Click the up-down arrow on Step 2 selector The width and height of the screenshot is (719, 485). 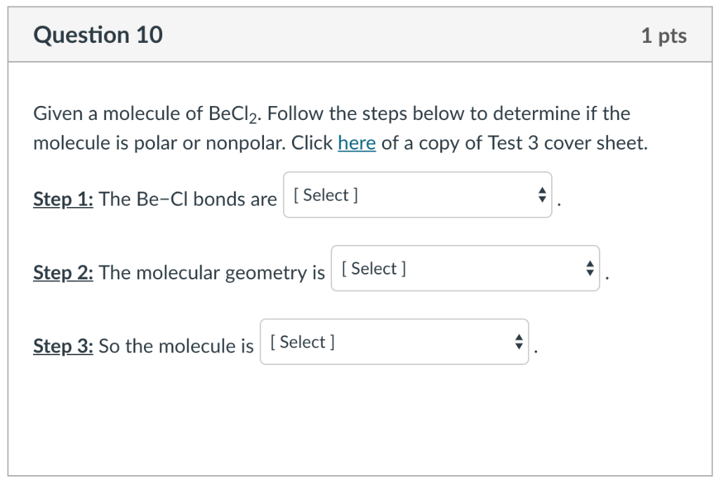click(590, 268)
